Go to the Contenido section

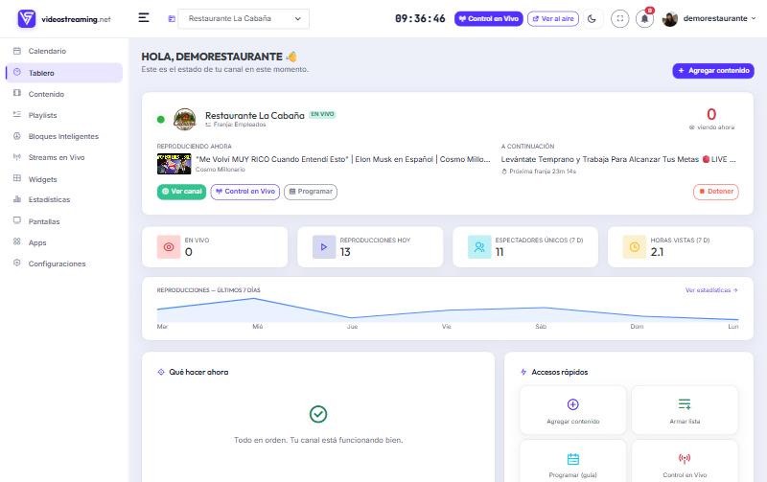pyautogui.click(x=46, y=94)
